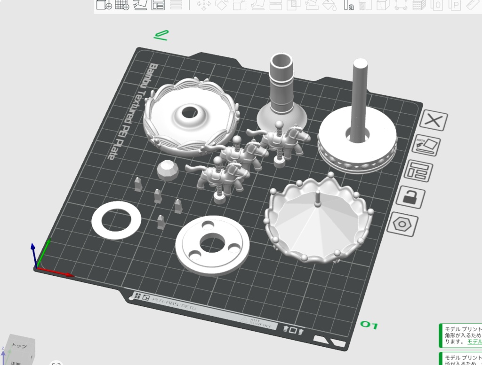This screenshot has height=365, width=482.
Task: Run Auto Orient from the top toolbar
Action: [x=139, y=6]
